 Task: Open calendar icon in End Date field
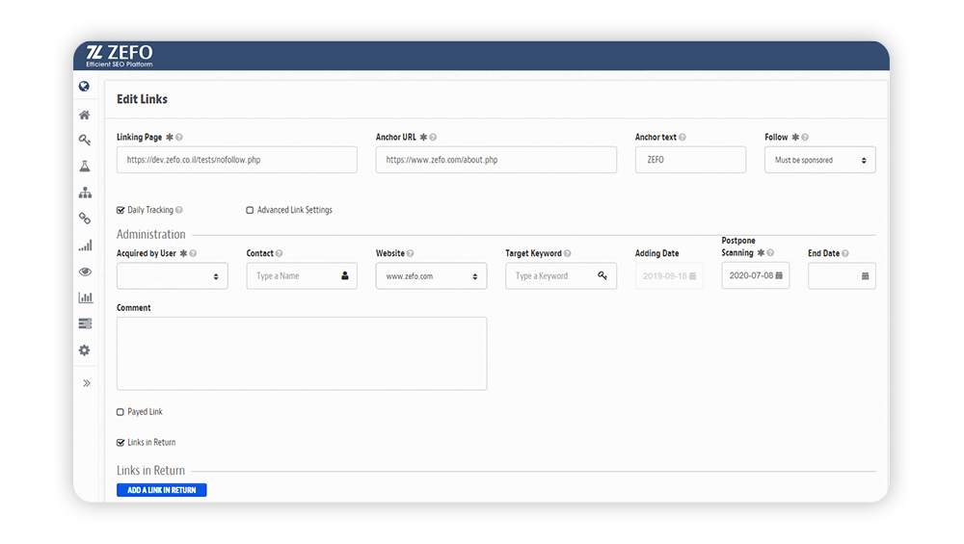865,276
